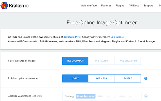Open the Don't Resize strategy dropdown
This screenshot has width=161, height=101.
click(86, 96)
